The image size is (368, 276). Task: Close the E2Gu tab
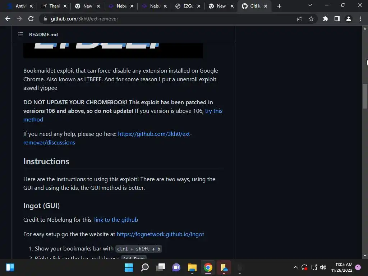(199, 6)
